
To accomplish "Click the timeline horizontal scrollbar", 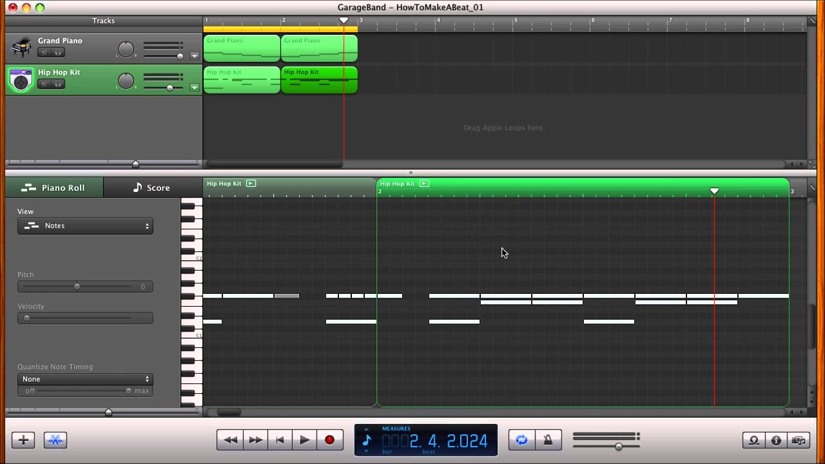I will point(274,164).
